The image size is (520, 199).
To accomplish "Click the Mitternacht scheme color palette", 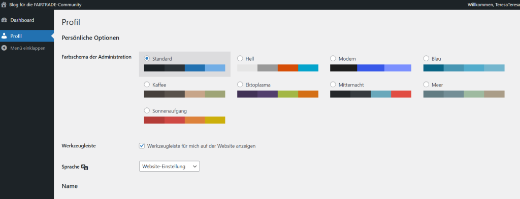I will (371, 94).
